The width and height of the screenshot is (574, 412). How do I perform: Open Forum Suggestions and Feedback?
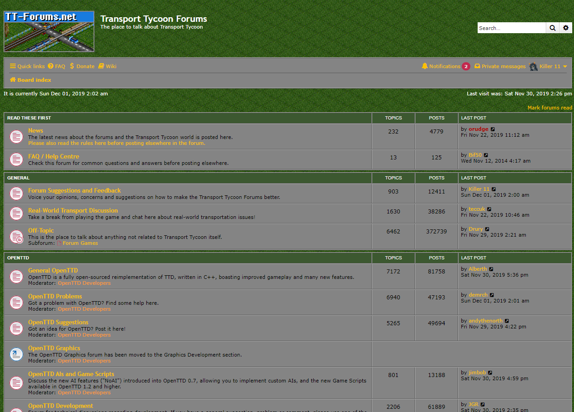click(75, 190)
